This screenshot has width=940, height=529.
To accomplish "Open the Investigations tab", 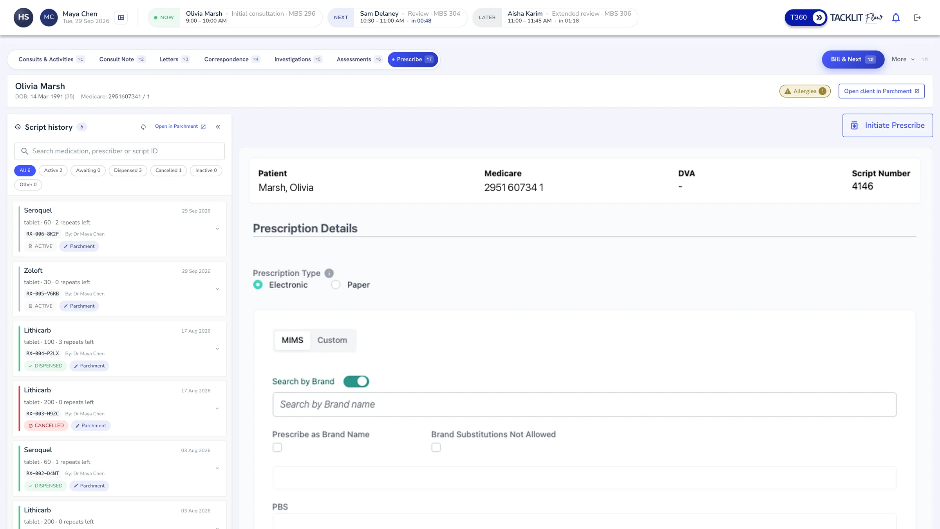I will (x=298, y=60).
